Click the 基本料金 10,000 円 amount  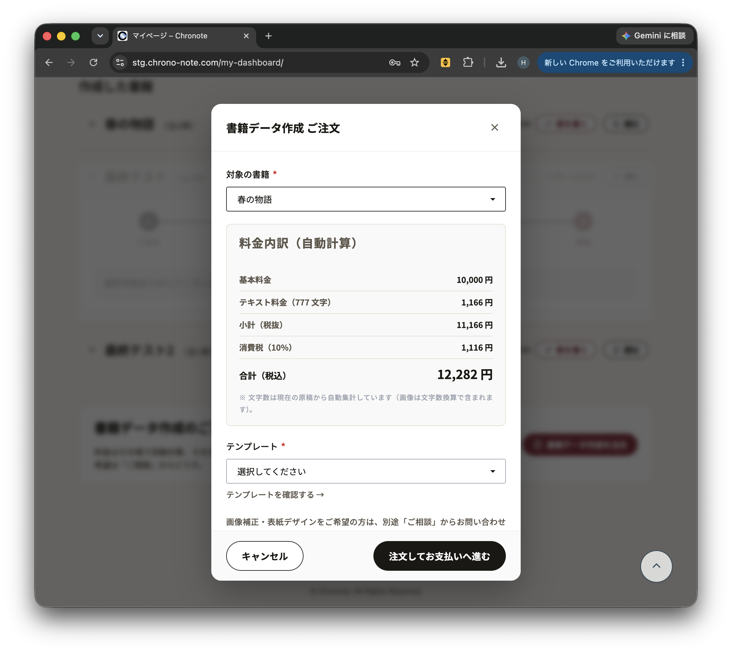[x=474, y=280]
